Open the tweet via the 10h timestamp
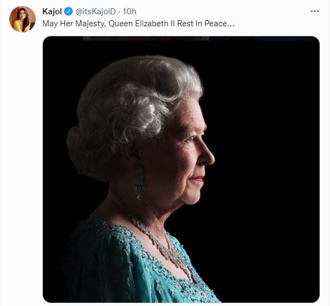 click(x=130, y=12)
